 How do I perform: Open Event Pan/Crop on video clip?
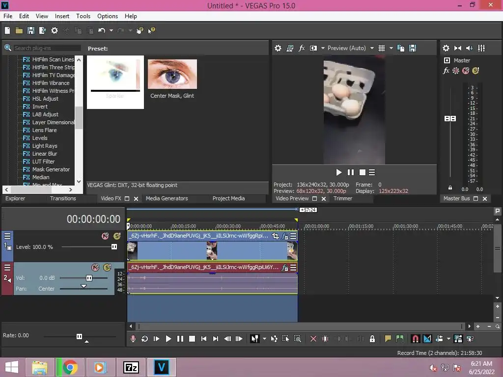(x=275, y=236)
